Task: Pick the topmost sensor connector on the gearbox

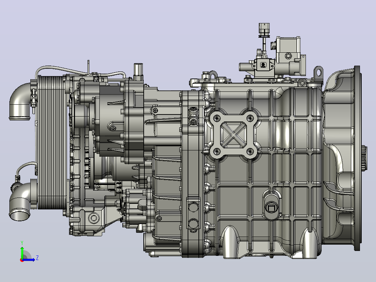Action: [x=264, y=30]
